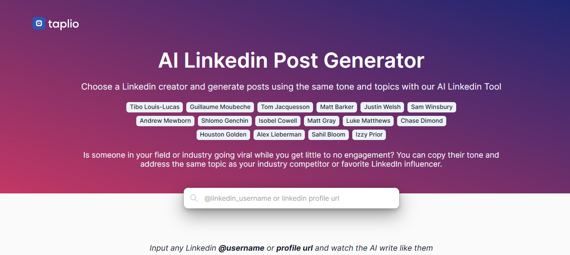Pick Izzy Prior from the creator list

(369, 134)
